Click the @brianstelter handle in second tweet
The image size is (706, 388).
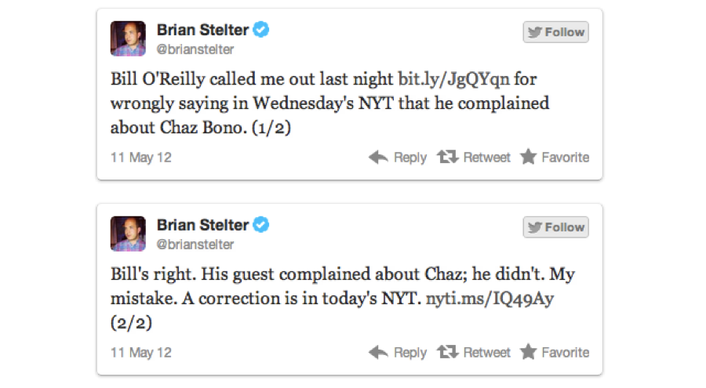[x=195, y=245]
